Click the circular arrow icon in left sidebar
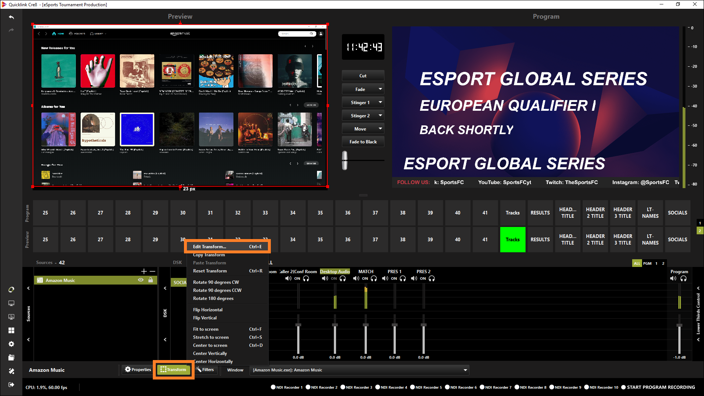Screen dimensions: 704x396 [x=11, y=290]
